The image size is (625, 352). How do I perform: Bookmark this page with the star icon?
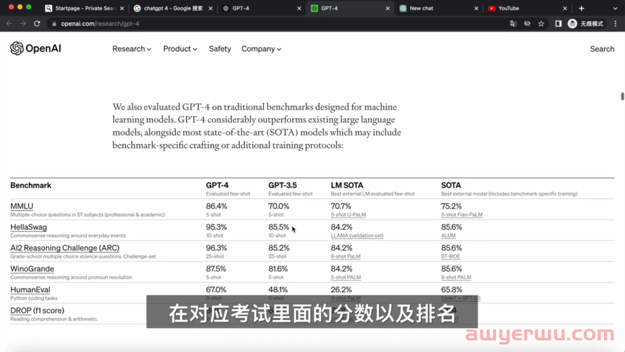[x=541, y=24]
